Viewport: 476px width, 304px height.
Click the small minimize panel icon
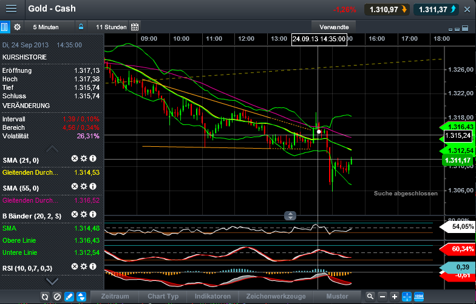click(x=450, y=29)
